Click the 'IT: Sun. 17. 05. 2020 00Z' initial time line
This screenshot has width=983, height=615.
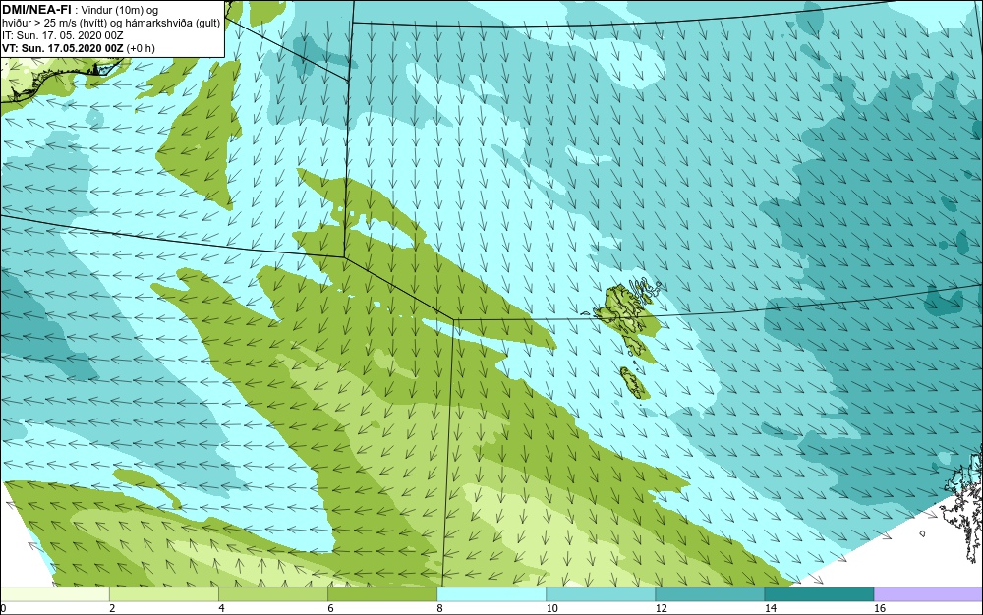click(63, 35)
